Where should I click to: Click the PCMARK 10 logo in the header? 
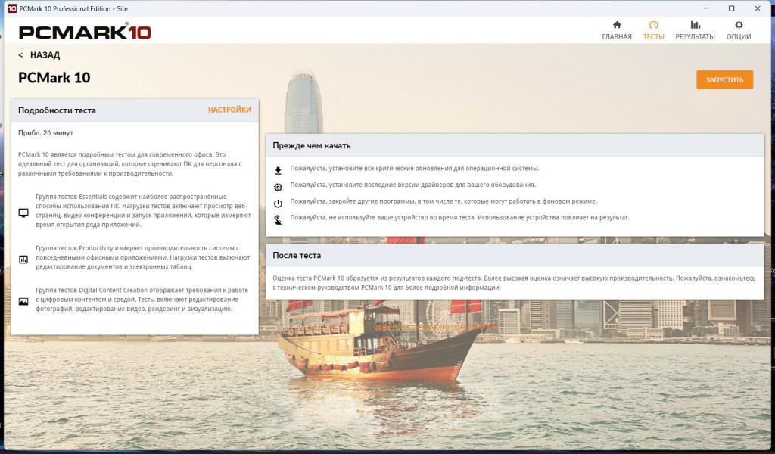tap(85, 33)
